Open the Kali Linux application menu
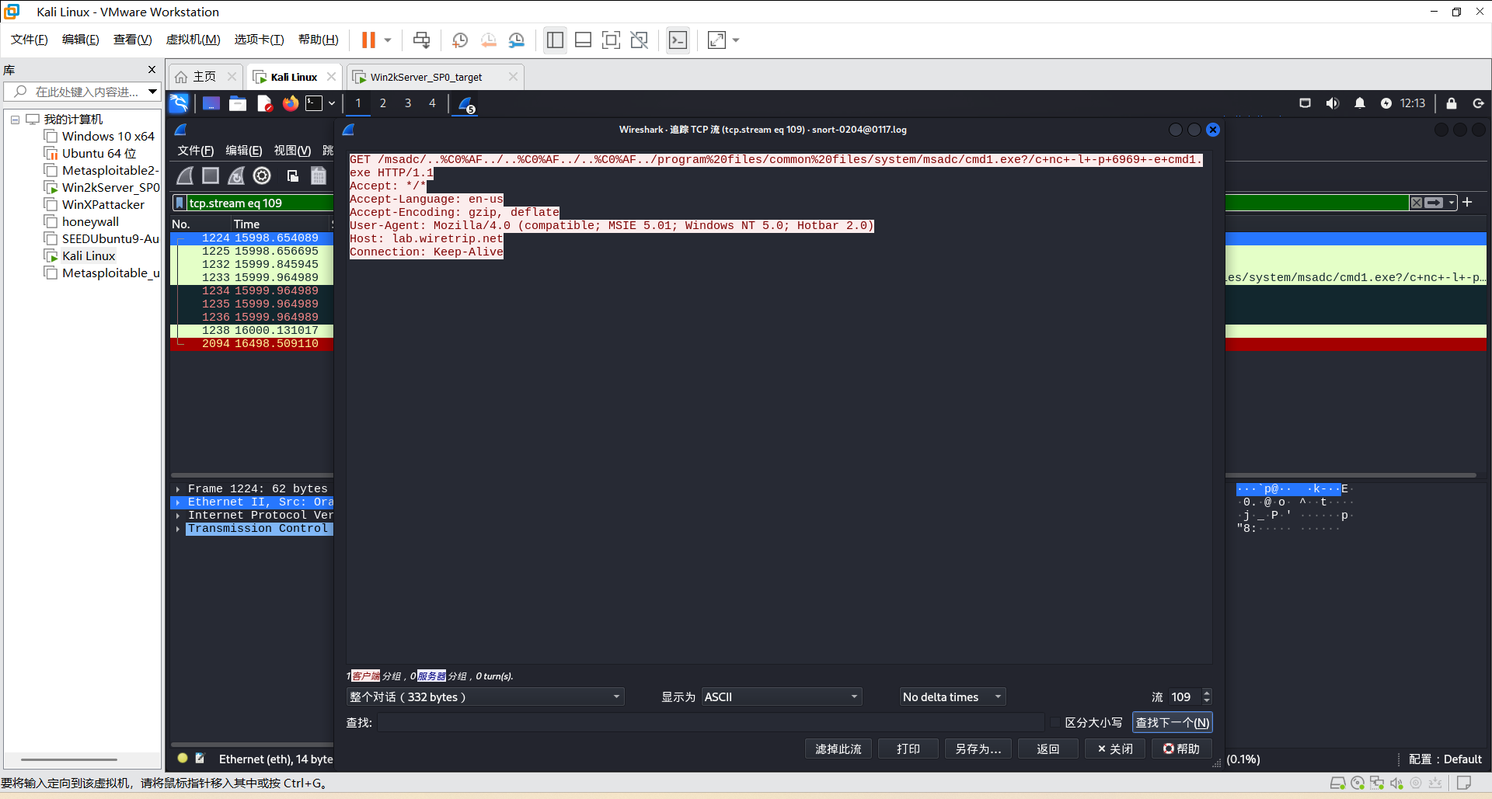This screenshot has width=1492, height=799. pyautogui.click(x=179, y=103)
